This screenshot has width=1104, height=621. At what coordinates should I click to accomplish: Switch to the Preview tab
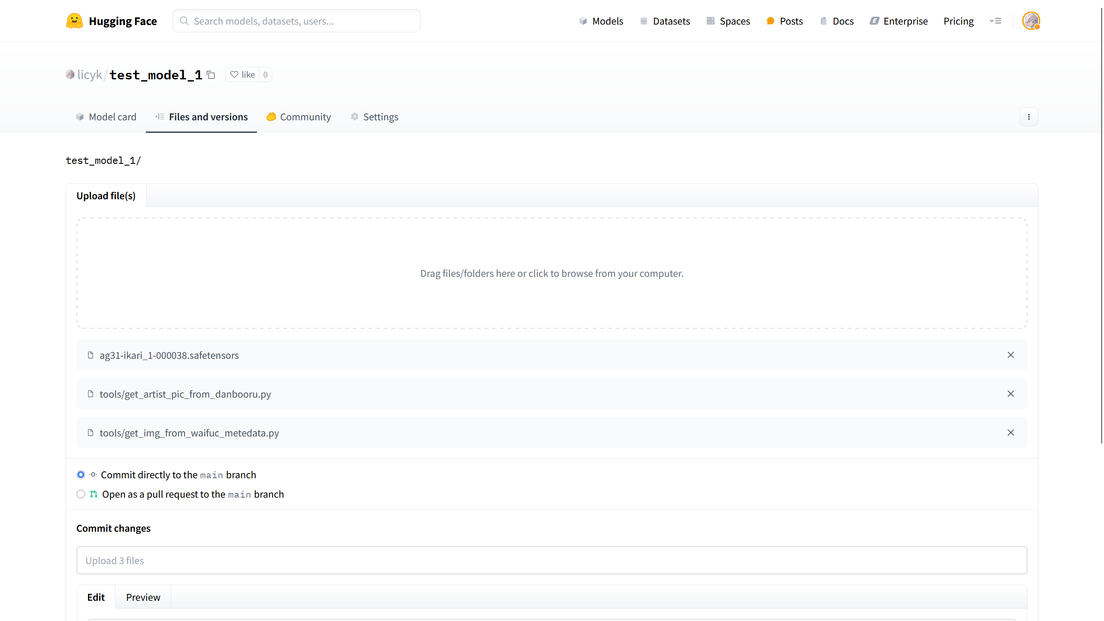pos(143,597)
